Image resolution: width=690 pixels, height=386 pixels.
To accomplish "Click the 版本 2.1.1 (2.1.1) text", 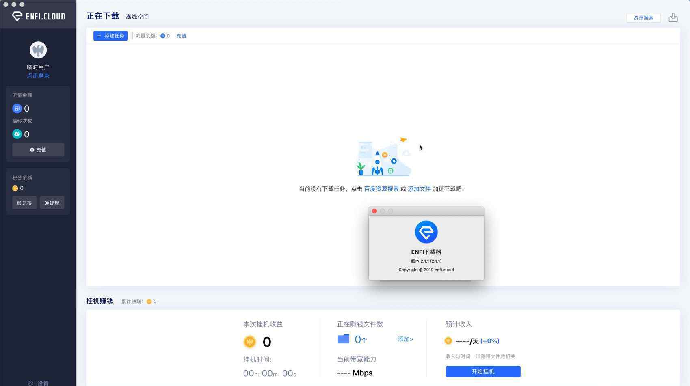I will pos(426,261).
